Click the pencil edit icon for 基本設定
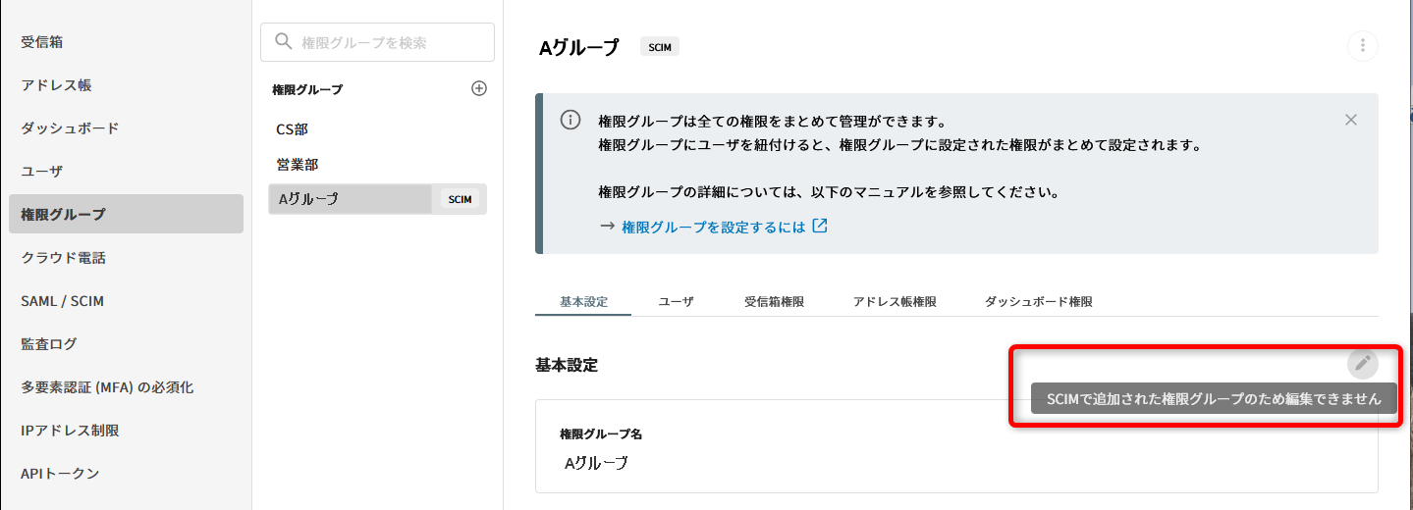This screenshot has width=1413, height=510. coord(1362,363)
